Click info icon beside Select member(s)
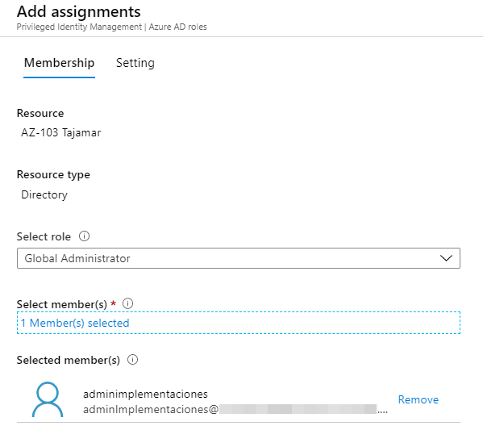The image size is (483, 426). click(128, 303)
